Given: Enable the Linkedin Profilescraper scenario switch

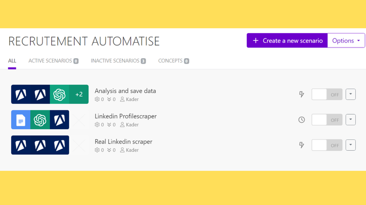Looking at the screenshot, I should tap(326, 120).
